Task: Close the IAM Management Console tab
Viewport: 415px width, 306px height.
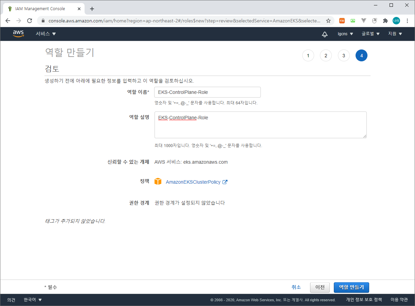Action: coord(79,9)
